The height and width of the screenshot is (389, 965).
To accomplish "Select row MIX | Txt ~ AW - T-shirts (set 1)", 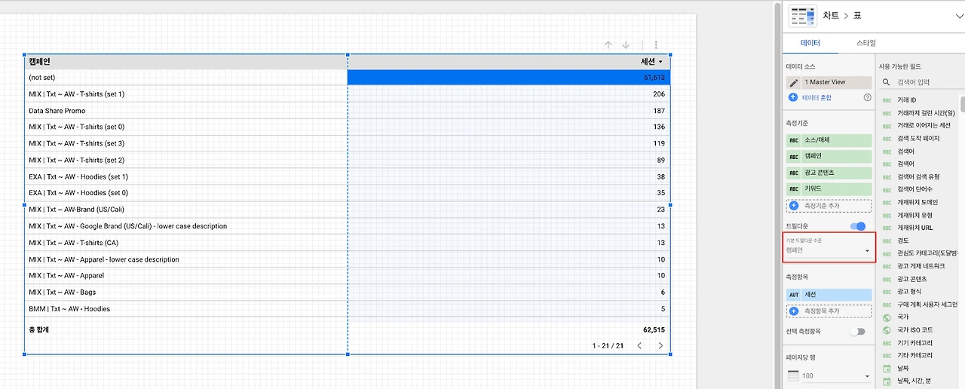I will click(x=348, y=94).
